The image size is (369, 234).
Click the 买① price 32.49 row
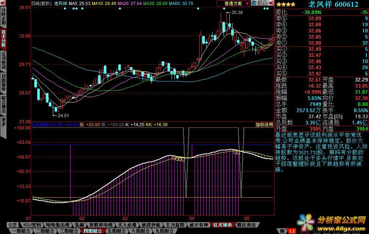pos(322,49)
